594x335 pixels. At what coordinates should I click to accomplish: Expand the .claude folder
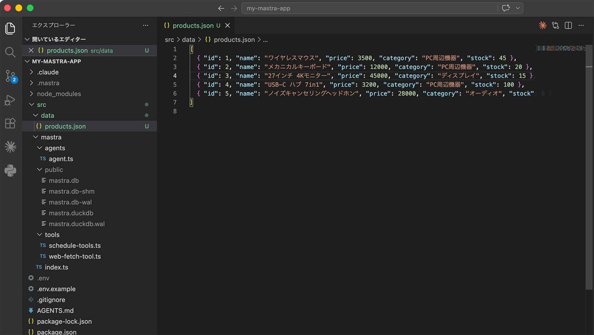point(90,72)
